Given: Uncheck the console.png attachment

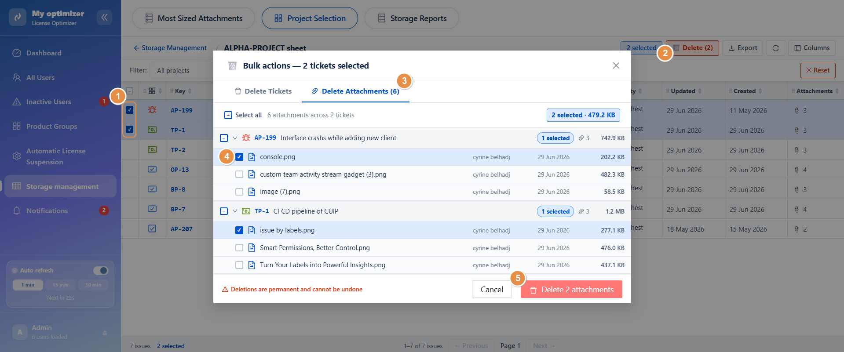Looking at the screenshot, I should point(239,157).
